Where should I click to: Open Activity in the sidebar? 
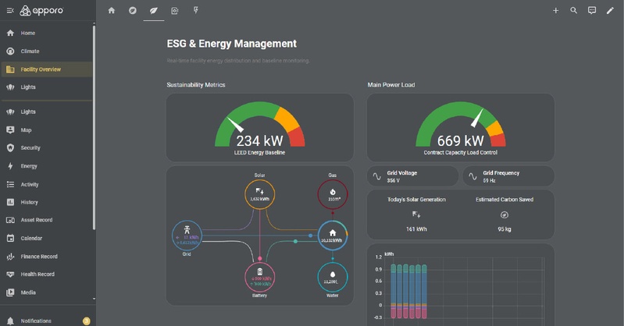pyautogui.click(x=47, y=185)
